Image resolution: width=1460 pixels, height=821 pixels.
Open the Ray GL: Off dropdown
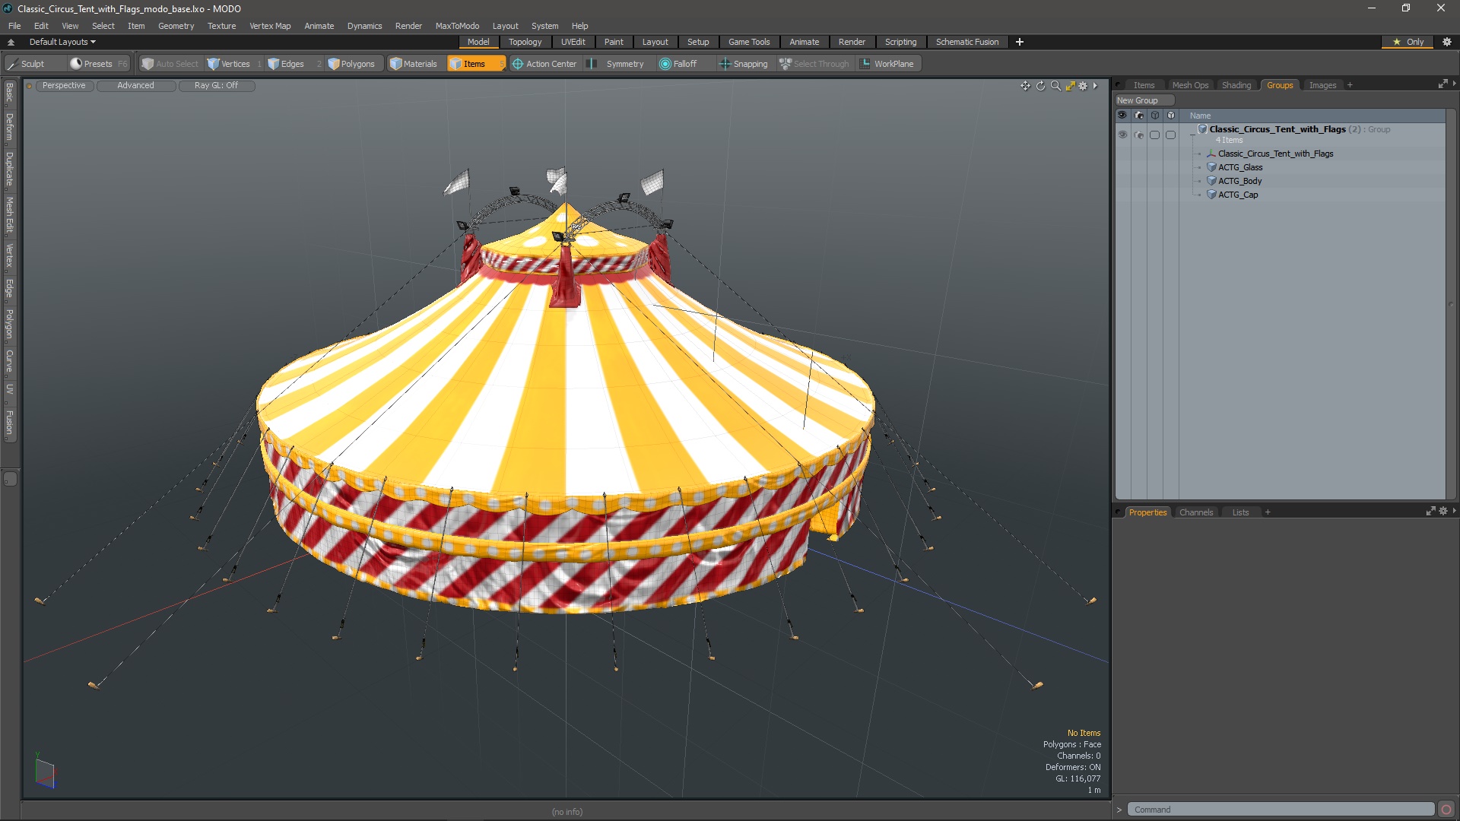[x=216, y=86]
